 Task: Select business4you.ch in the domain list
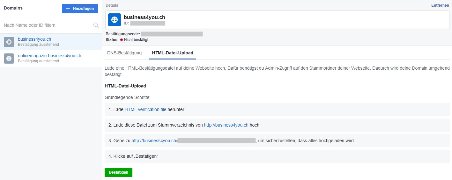[x=51, y=42]
